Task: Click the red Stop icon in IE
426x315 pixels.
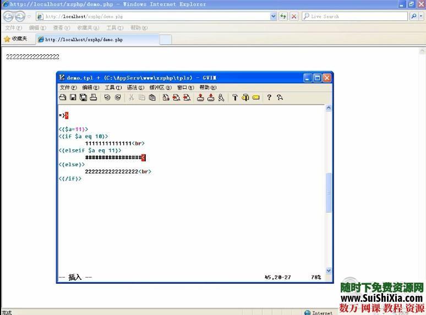Action: tap(294, 16)
